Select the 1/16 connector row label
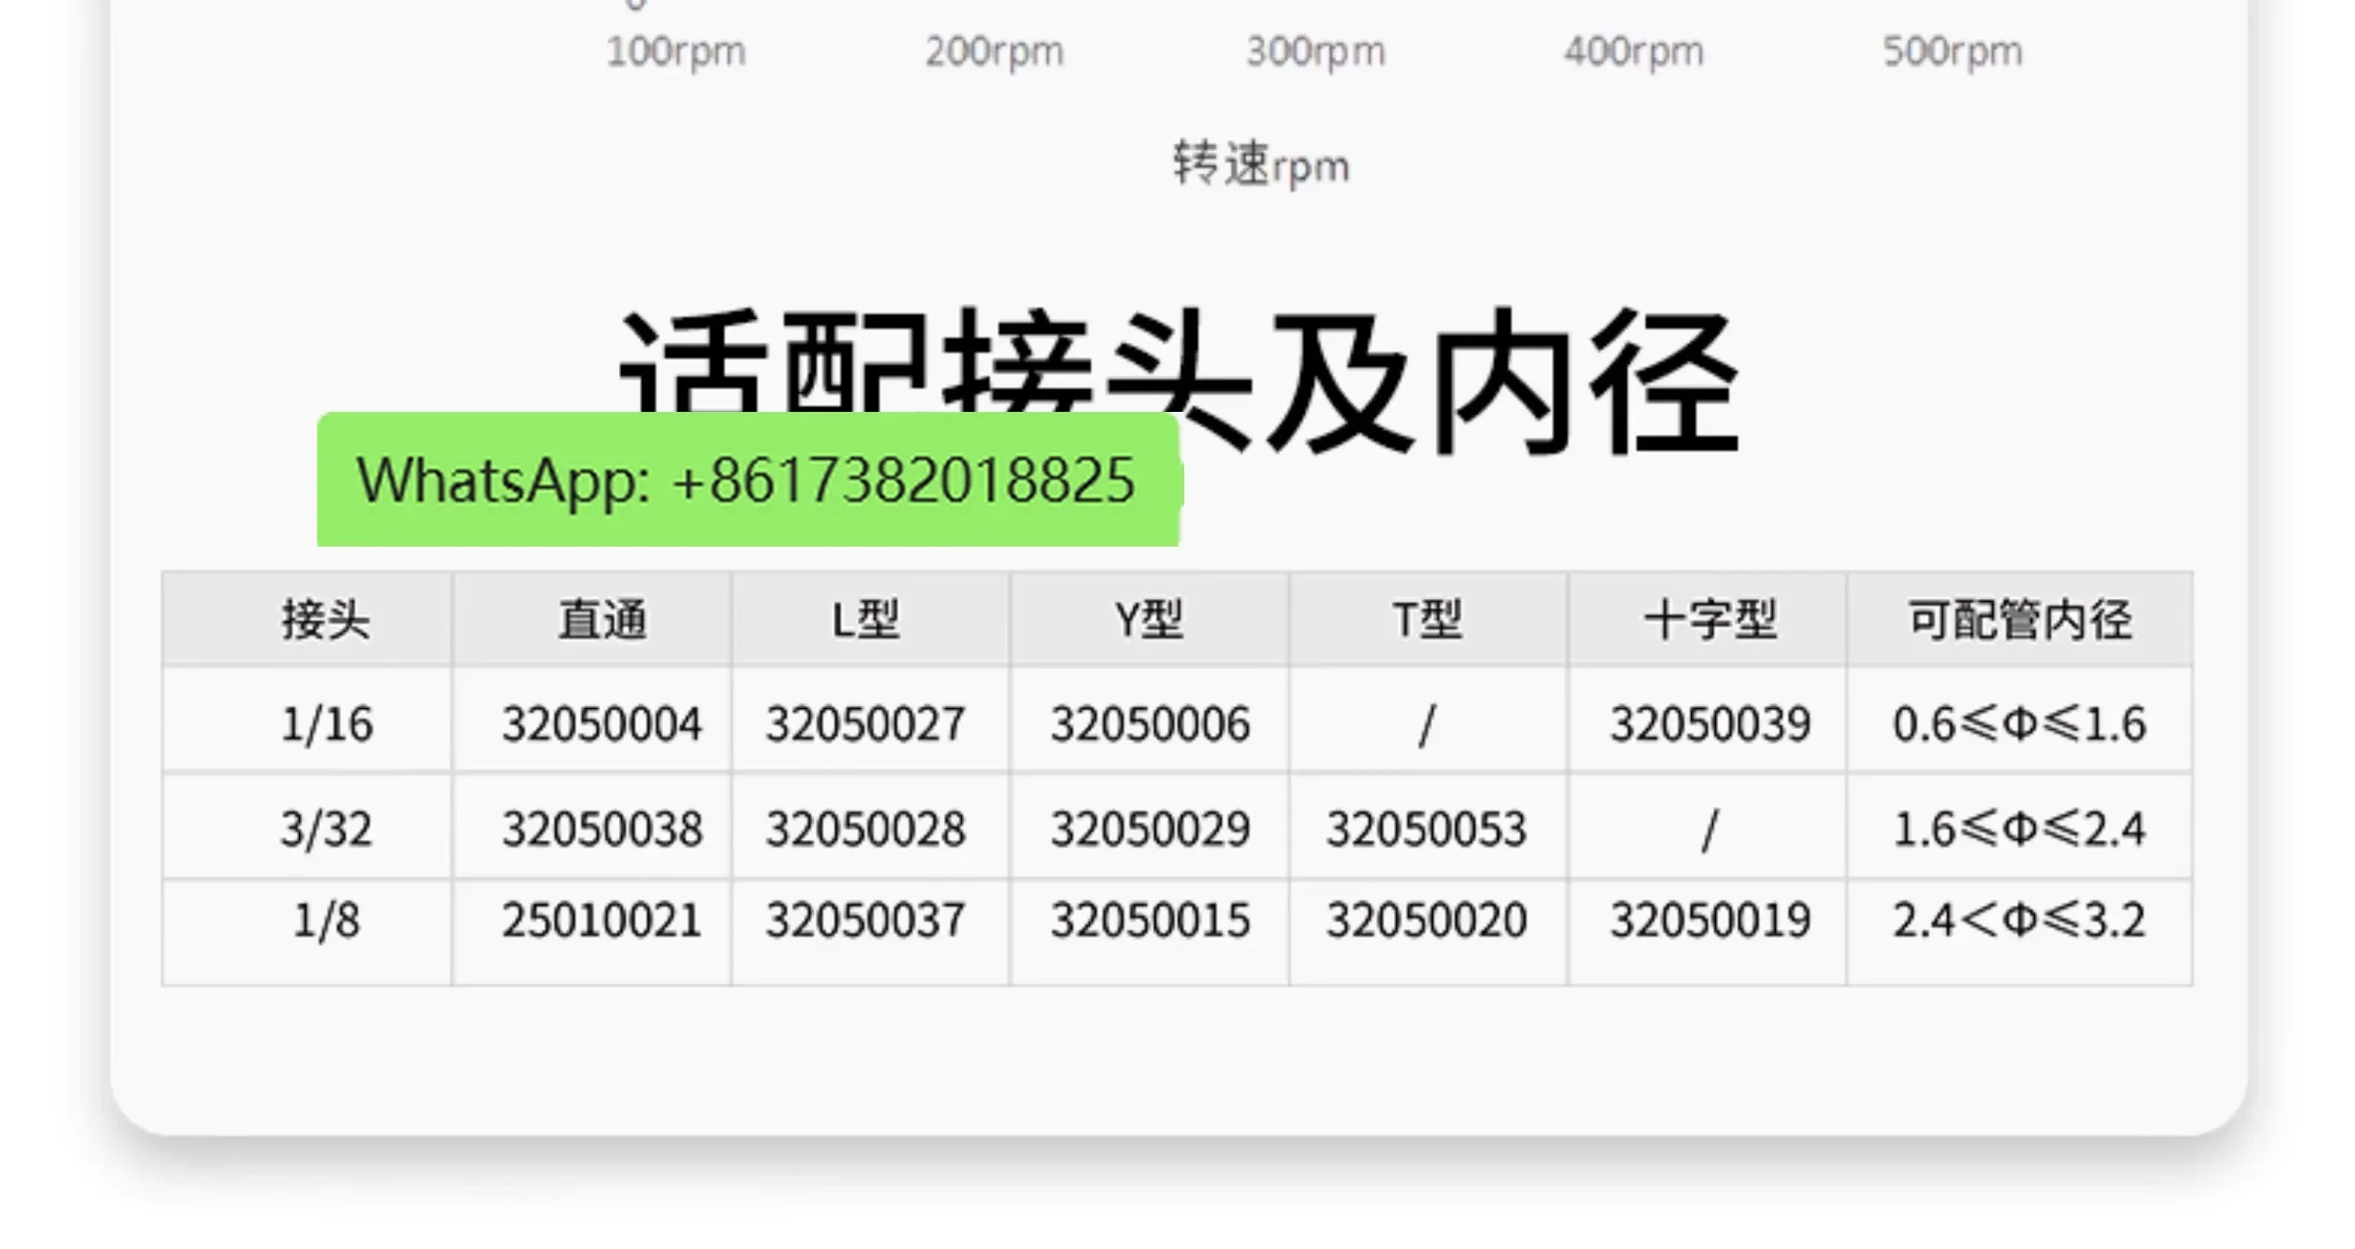The height and width of the screenshot is (1249, 2355). point(327,724)
